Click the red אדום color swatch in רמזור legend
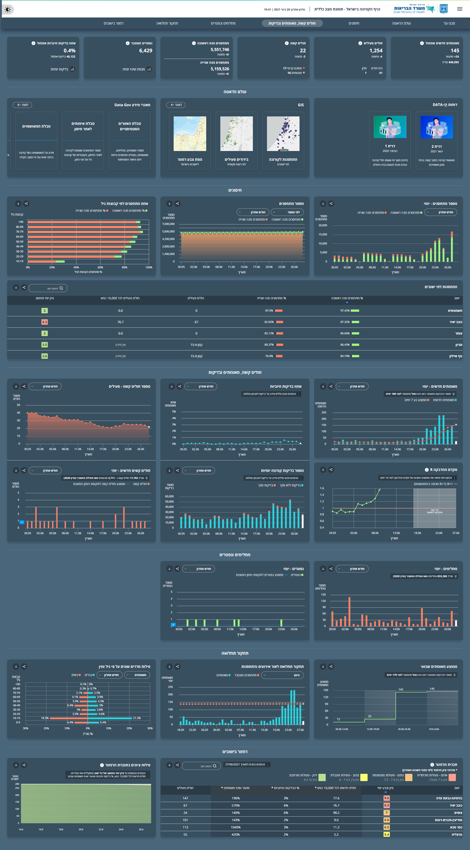This screenshot has width=470, height=850. pos(452,777)
